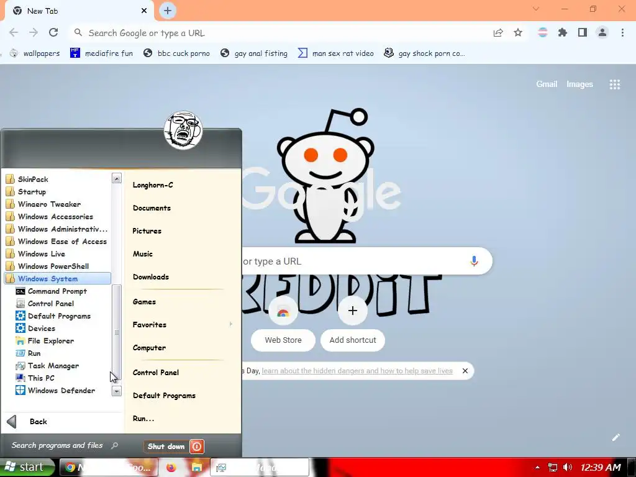Close the New Tab tab

point(144,11)
